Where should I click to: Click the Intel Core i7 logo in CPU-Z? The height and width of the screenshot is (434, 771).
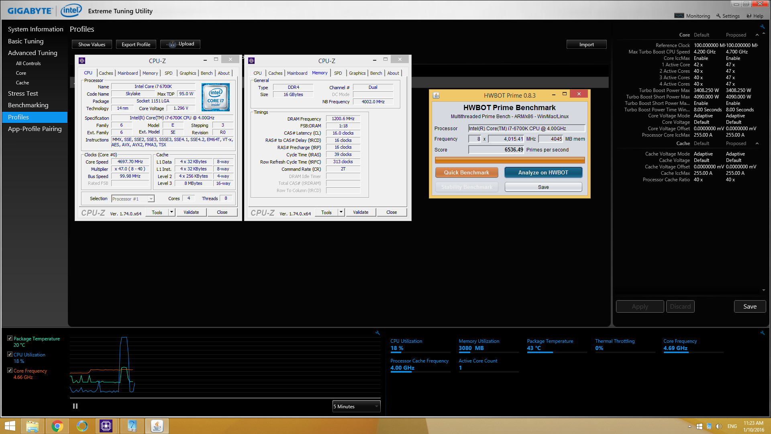pyautogui.click(x=216, y=97)
